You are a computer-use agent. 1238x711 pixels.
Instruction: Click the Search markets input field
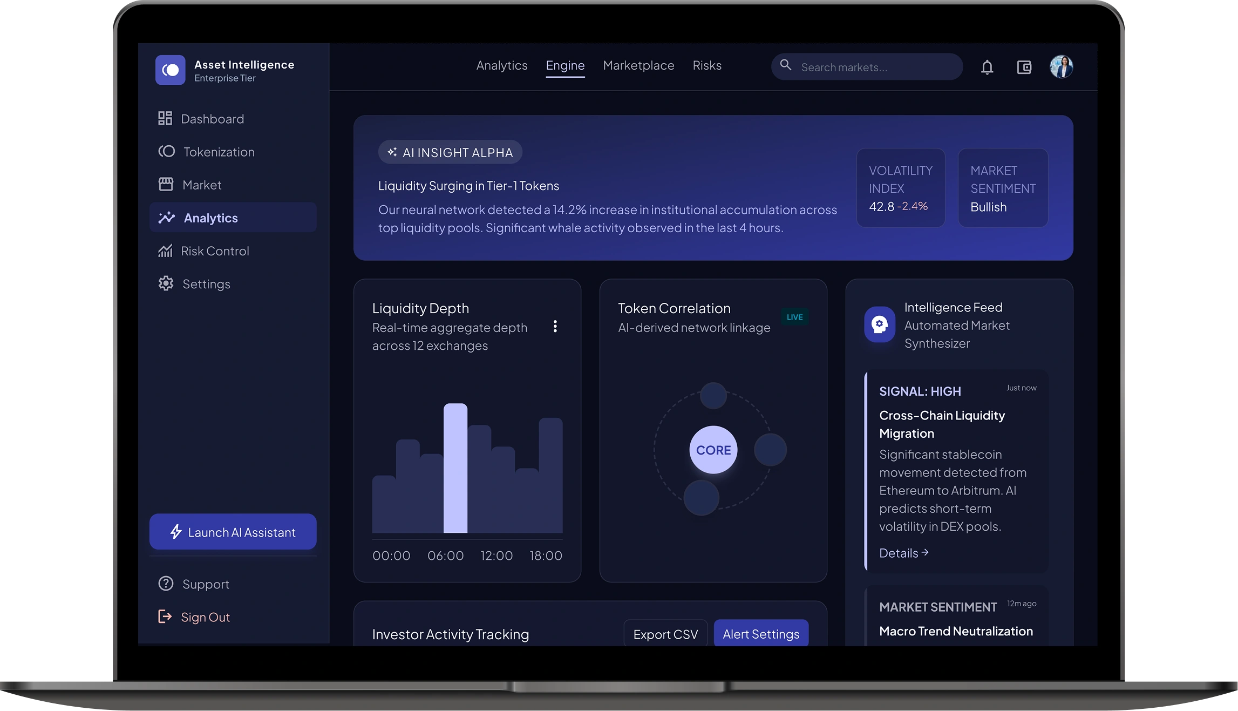click(x=867, y=67)
